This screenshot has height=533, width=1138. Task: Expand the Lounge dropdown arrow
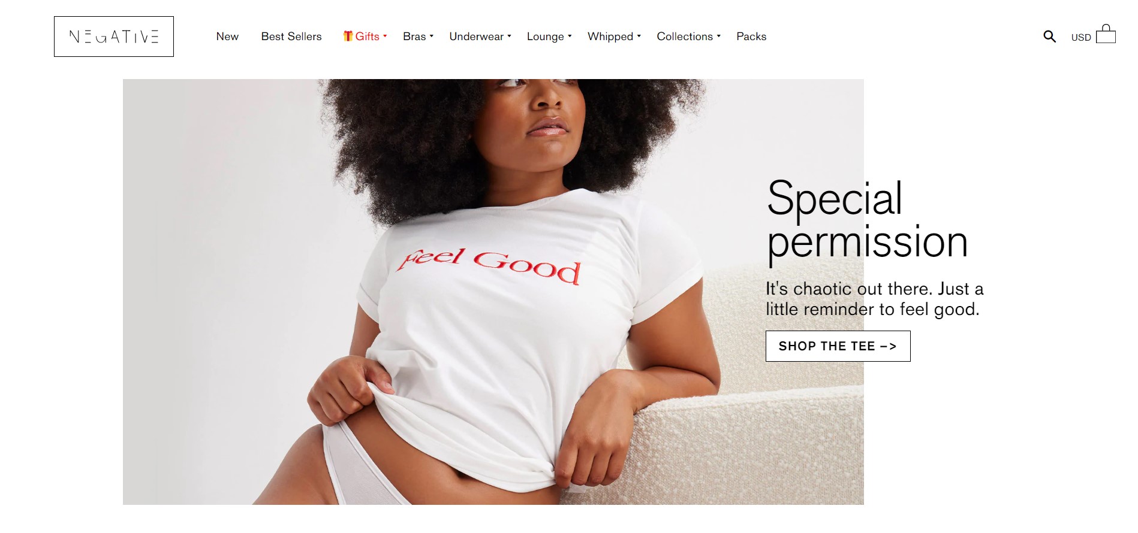(x=570, y=36)
